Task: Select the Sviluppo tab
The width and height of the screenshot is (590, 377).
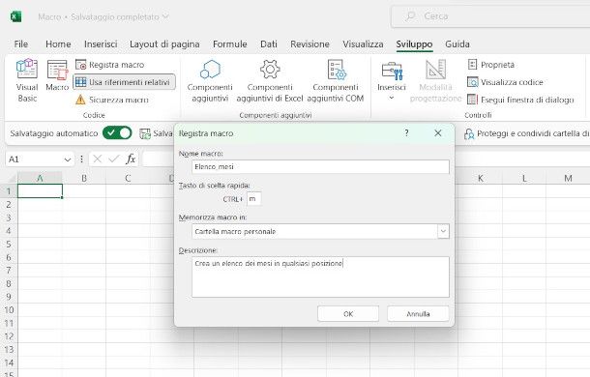Action: coord(414,44)
